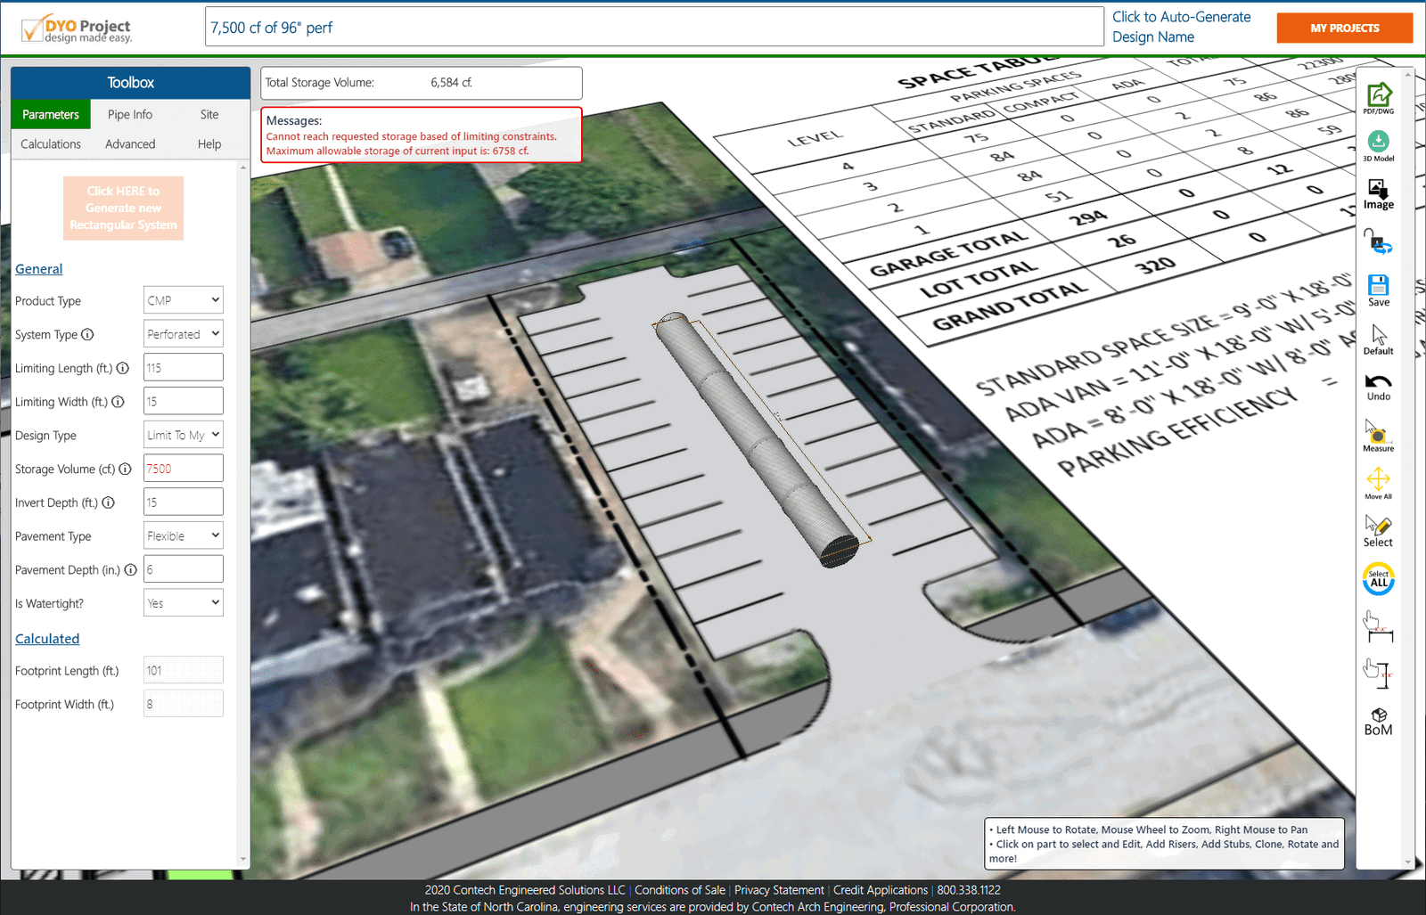
Task: Save the project with the floppy icon
Action: coord(1378,290)
